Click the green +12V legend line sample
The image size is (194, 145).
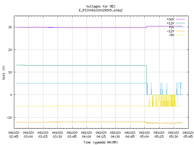[180, 23]
